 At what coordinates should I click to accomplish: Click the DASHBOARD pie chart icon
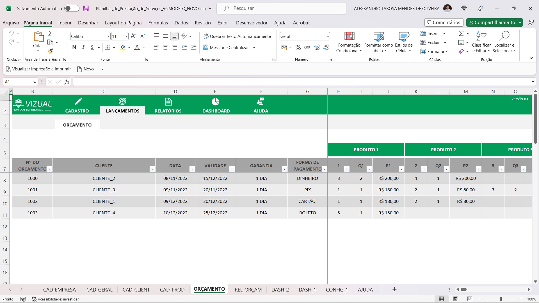[x=215, y=102]
